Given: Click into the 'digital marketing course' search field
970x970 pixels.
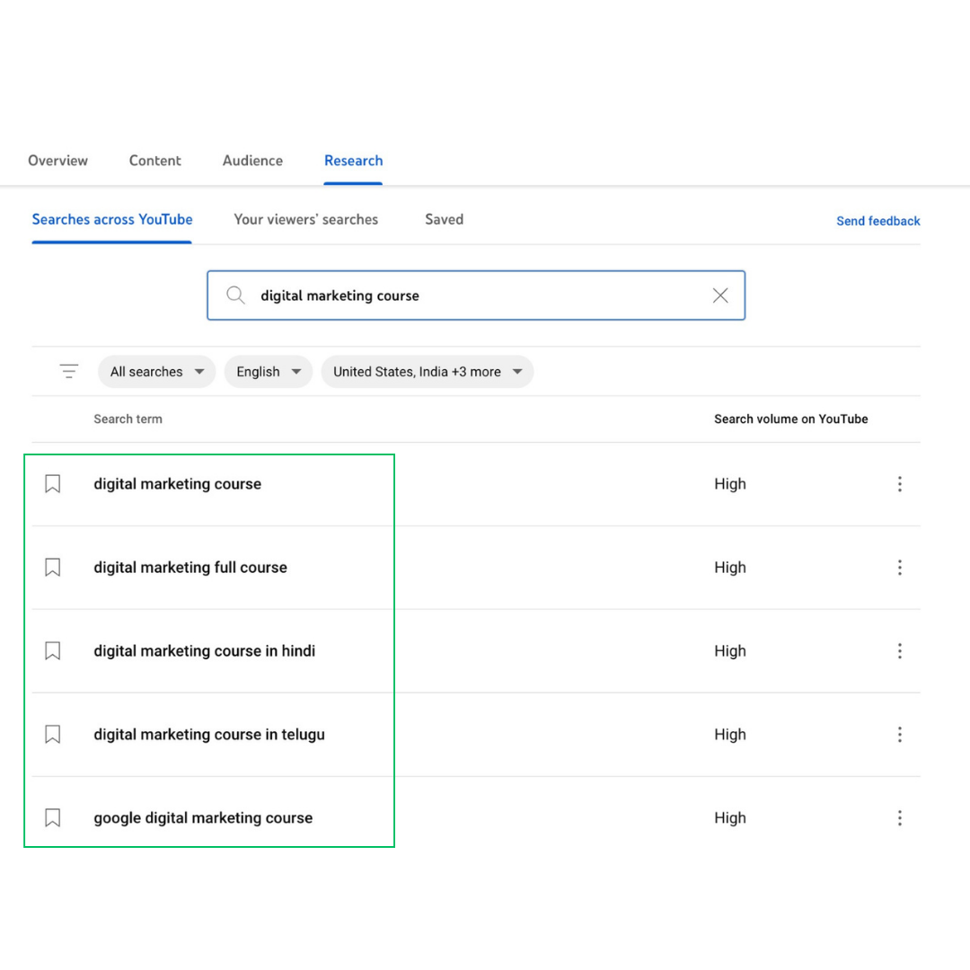Looking at the screenshot, I should pyautogui.click(x=476, y=295).
